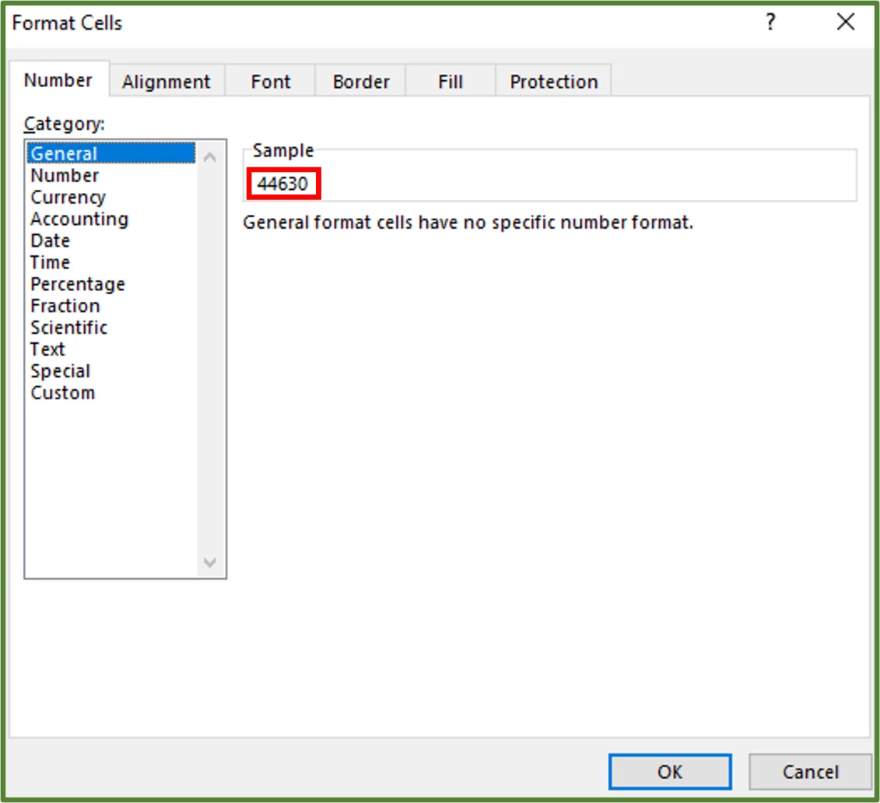
Task: Open the Custom format category
Action: (62, 393)
